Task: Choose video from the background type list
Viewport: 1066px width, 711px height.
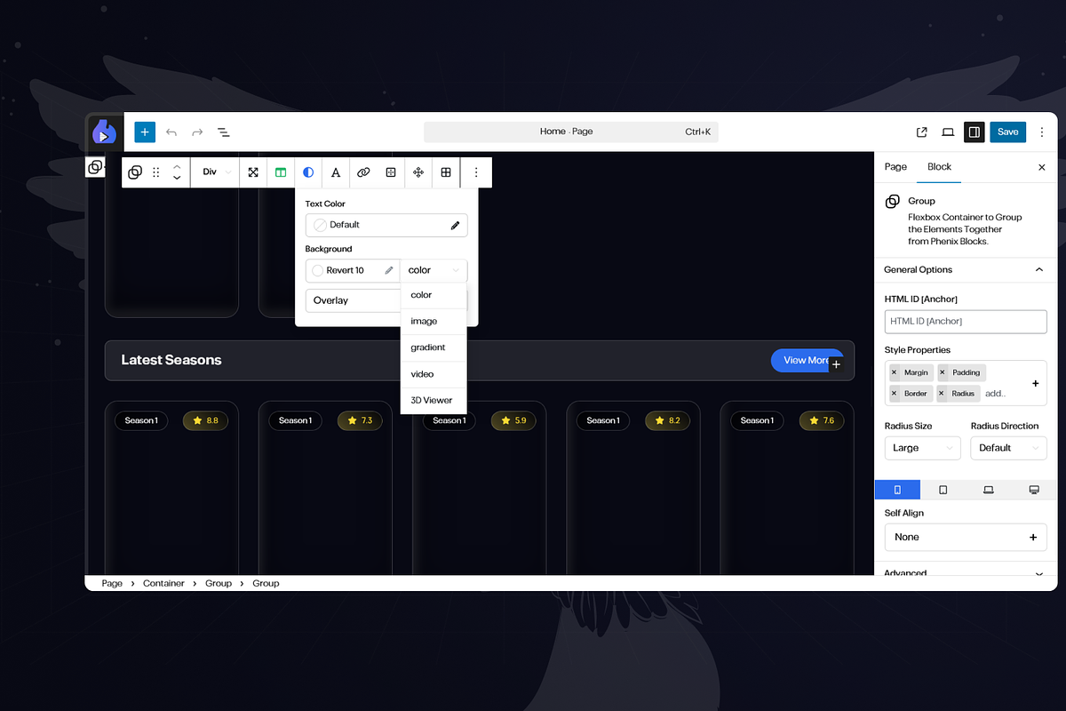Action: (433, 374)
